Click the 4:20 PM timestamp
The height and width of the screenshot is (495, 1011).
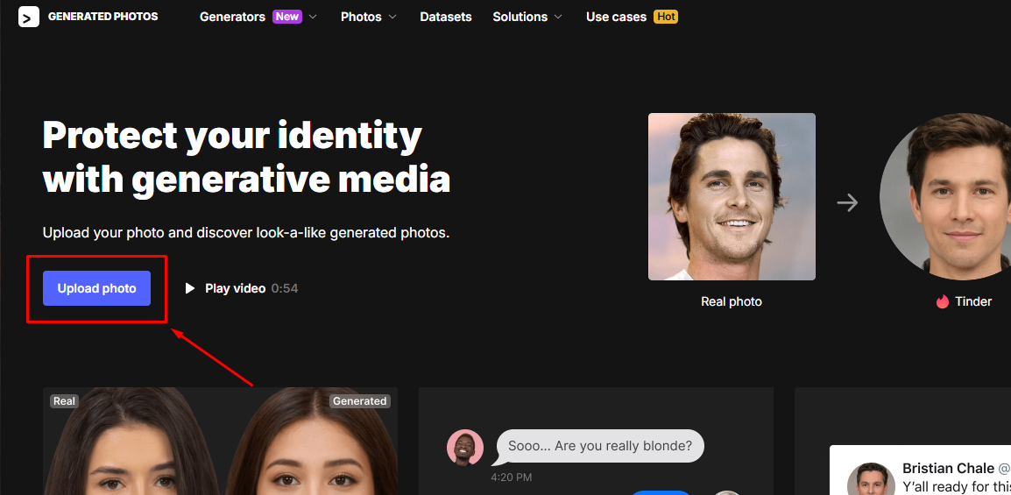[x=512, y=477]
